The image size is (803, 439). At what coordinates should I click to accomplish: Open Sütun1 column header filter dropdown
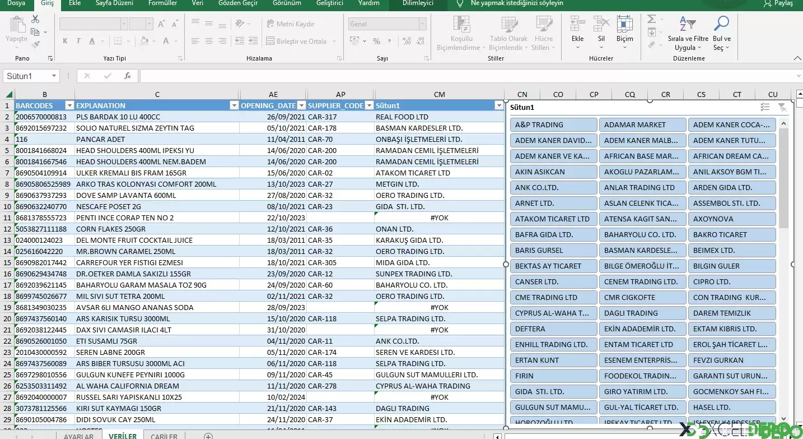pos(499,105)
